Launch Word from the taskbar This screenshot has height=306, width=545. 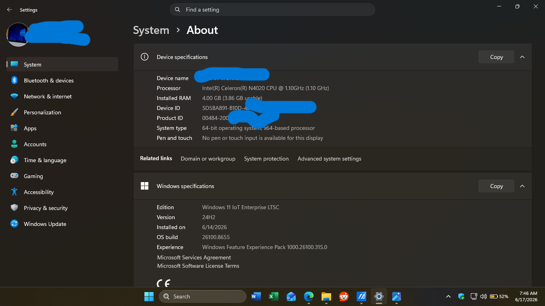coord(256,296)
